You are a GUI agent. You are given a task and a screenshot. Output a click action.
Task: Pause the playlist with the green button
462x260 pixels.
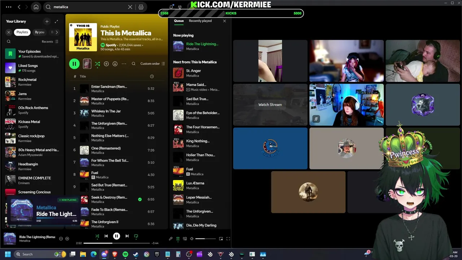click(x=74, y=64)
